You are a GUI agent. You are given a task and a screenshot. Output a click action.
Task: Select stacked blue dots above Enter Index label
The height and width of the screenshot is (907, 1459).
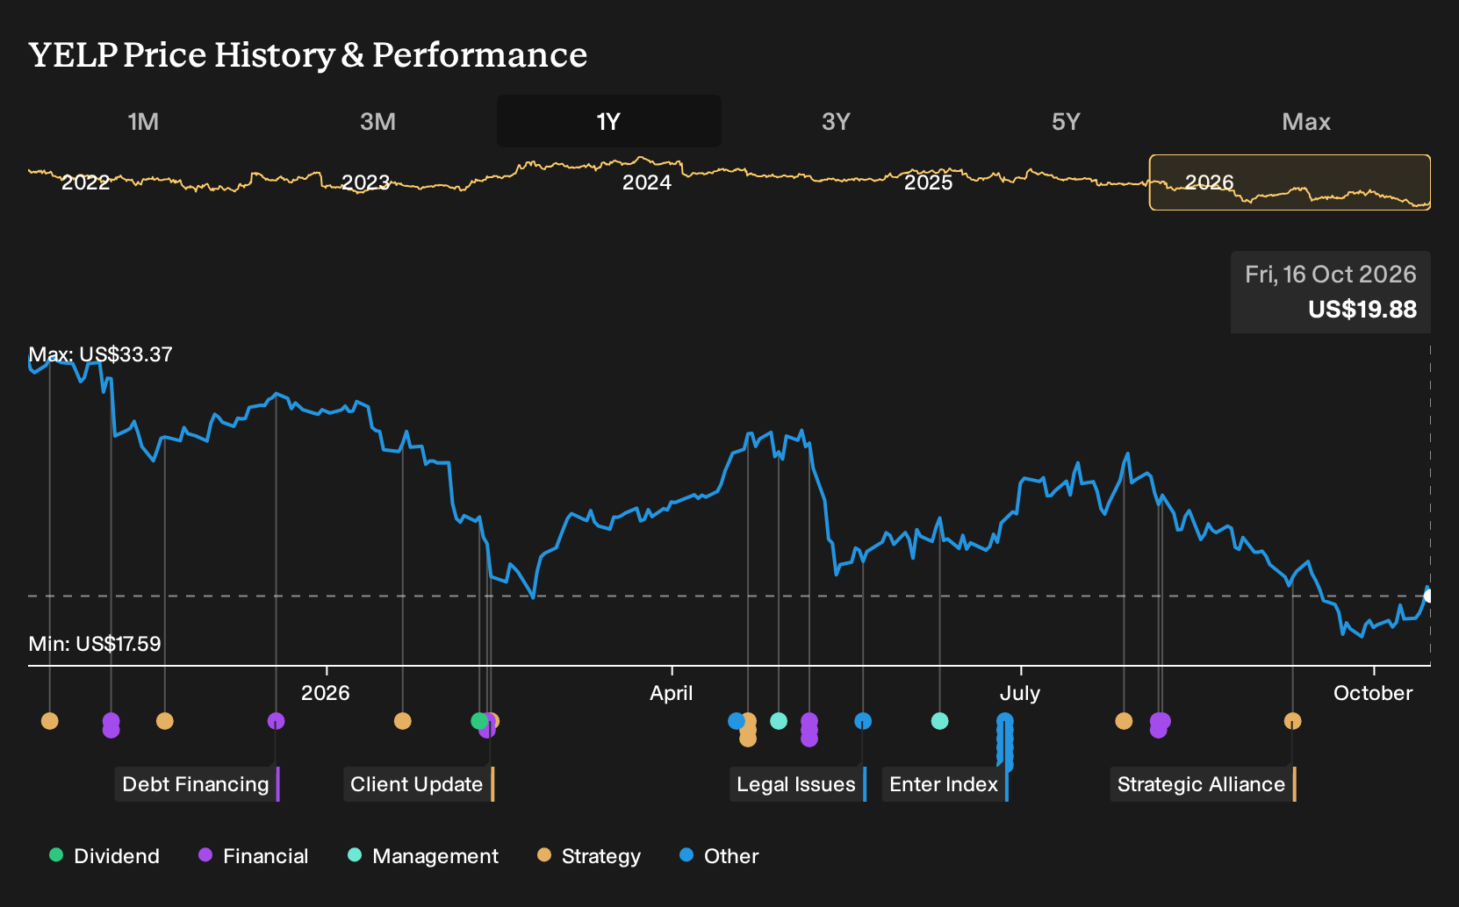(1005, 742)
